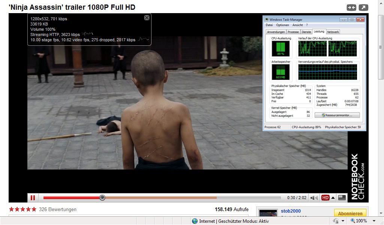Click the 100% zoom level magnifier
Viewport: 384px width, 225px height.
[x=353, y=221]
